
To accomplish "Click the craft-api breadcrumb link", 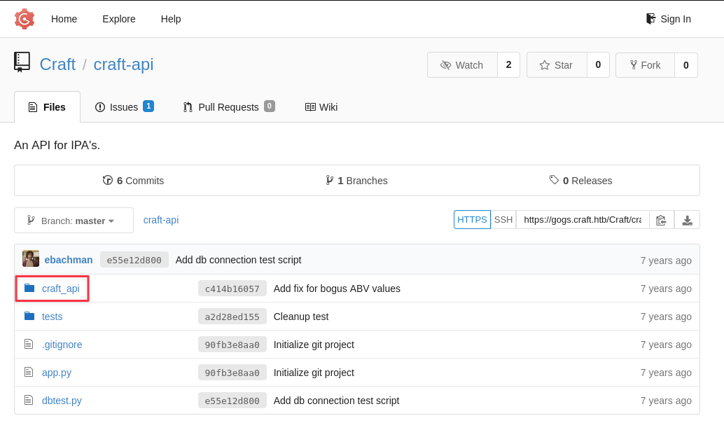I will (x=160, y=220).
